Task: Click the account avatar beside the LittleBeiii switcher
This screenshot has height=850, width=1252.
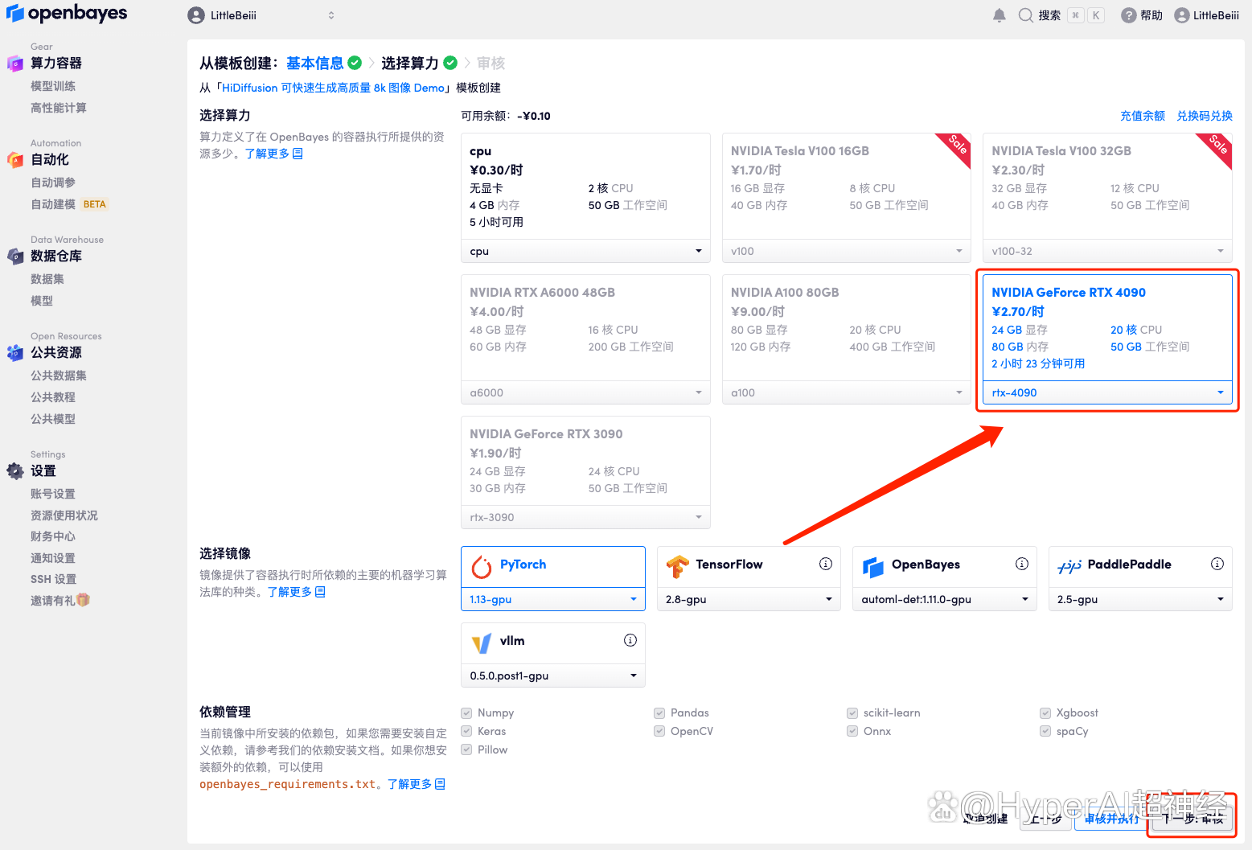Action: 196,15
